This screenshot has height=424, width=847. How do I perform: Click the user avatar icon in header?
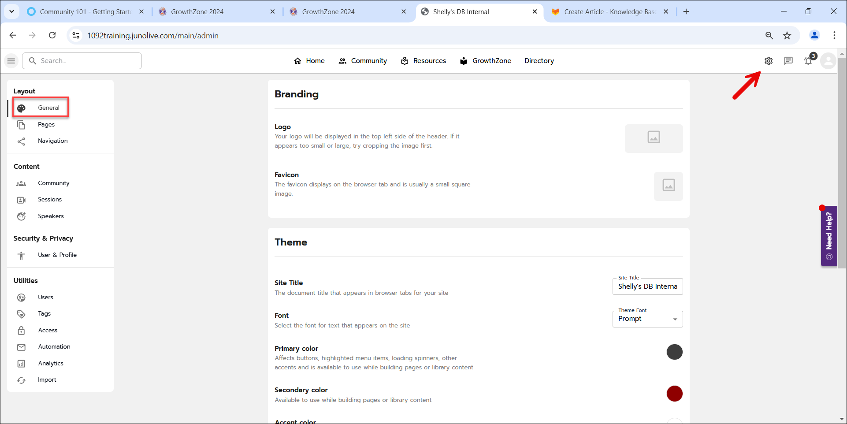pyautogui.click(x=828, y=61)
